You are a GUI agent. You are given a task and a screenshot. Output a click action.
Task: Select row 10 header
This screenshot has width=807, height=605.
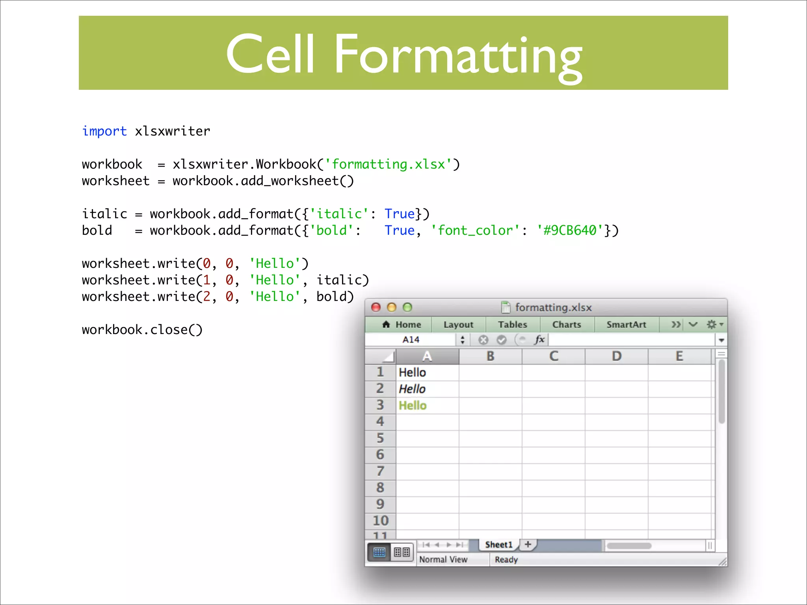click(381, 521)
